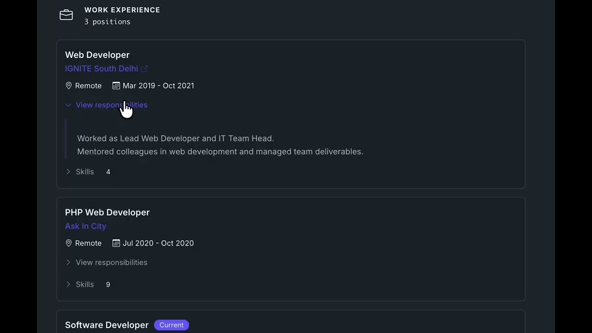The height and width of the screenshot is (333, 592).
Task: Open the IGNITE South Delhi company link
Action: pos(101,68)
